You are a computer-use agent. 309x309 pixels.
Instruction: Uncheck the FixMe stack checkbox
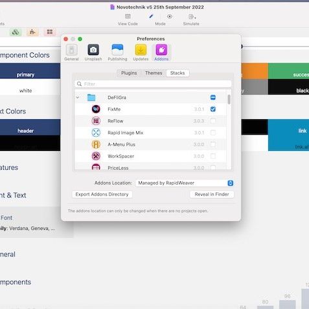tap(213, 109)
